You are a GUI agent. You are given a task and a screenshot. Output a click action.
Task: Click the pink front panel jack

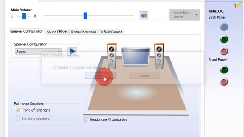(x=224, y=82)
